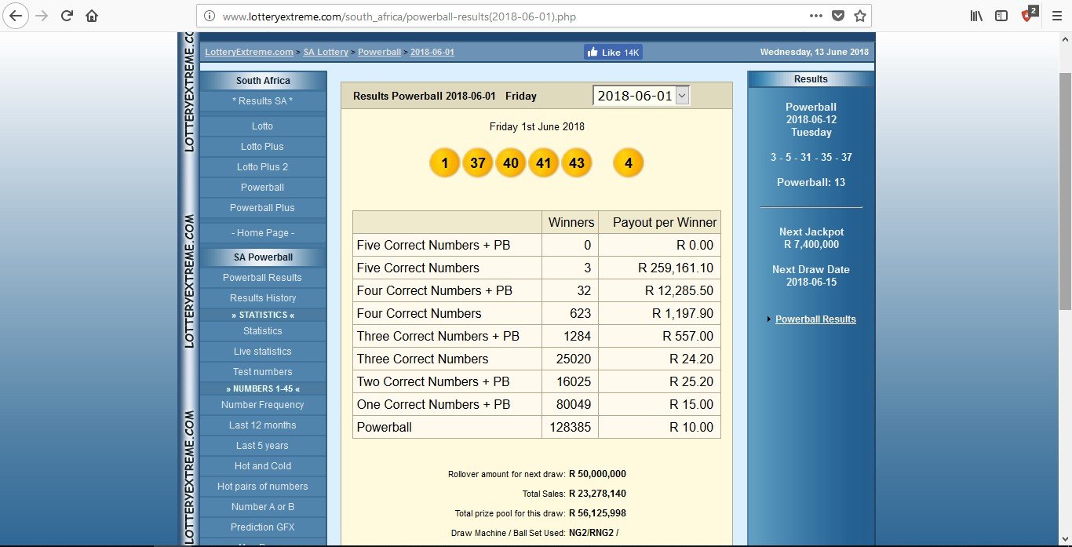The width and height of the screenshot is (1072, 547).
Task: Follow the SA Lottery breadcrumb link
Action: [x=326, y=52]
